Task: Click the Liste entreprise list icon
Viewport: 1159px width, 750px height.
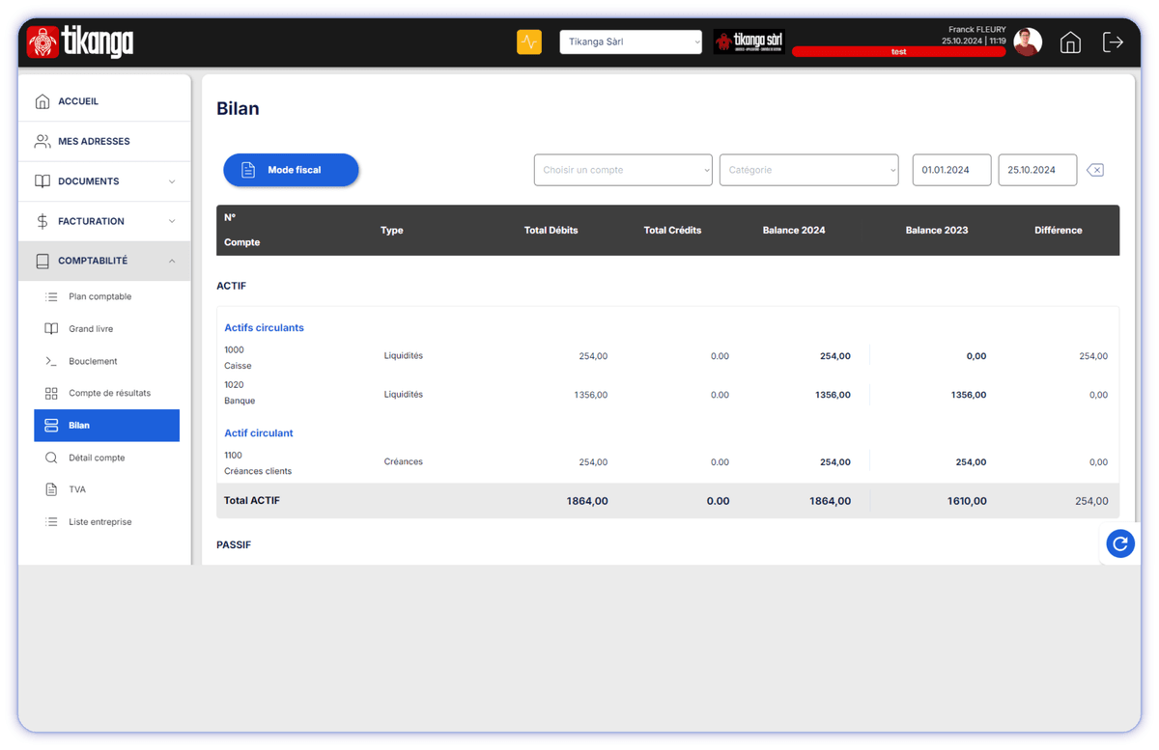Action: (x=51, y=522)
